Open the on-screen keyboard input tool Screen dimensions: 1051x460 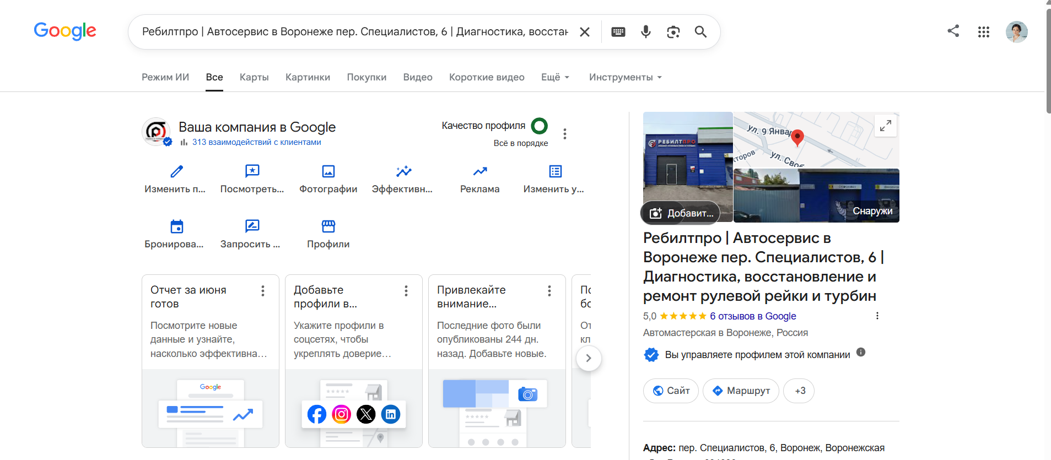[x=618, y=32]
